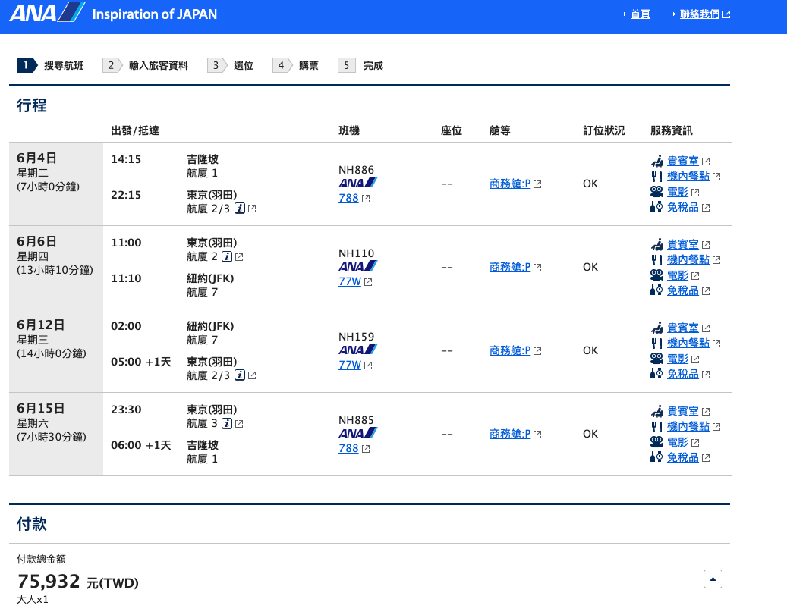This screenshot has height=612, width=787.
Task: Open terminal info icon for NH885 departure
Action: point(227,423)
